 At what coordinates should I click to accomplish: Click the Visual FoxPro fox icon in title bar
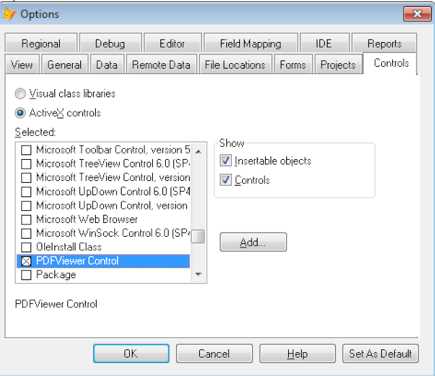pos(10,14)
